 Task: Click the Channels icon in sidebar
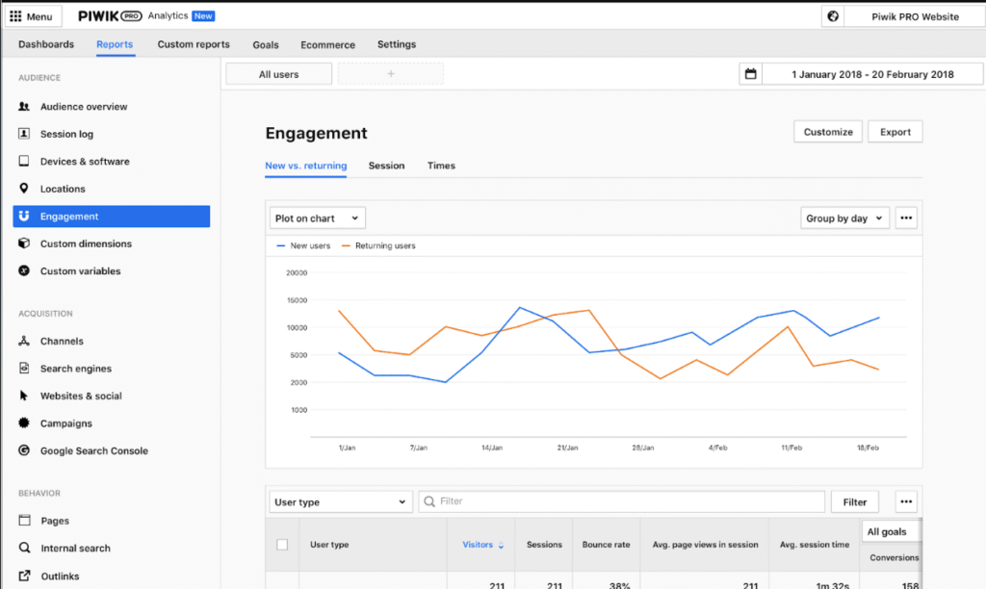pyautogui.click(x=24, y=341)
